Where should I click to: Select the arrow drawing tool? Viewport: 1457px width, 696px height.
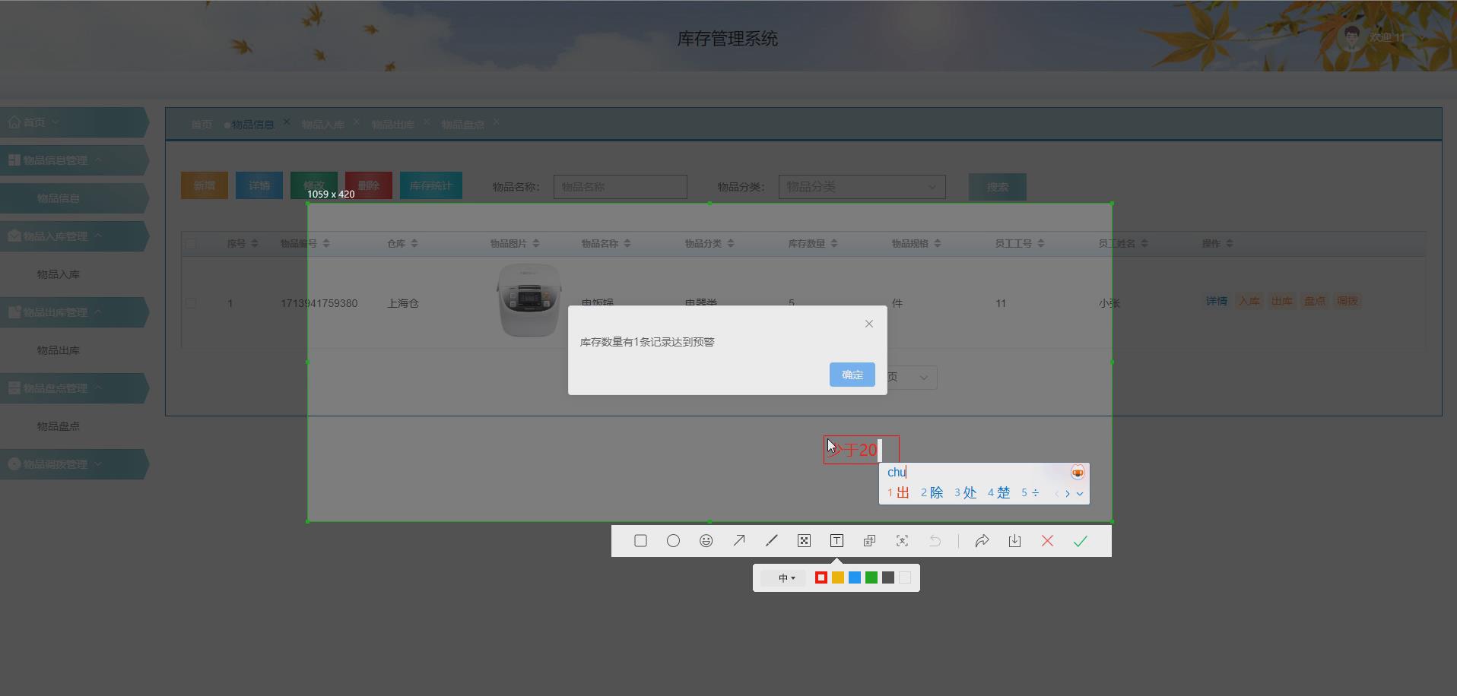tap(738, 540)
